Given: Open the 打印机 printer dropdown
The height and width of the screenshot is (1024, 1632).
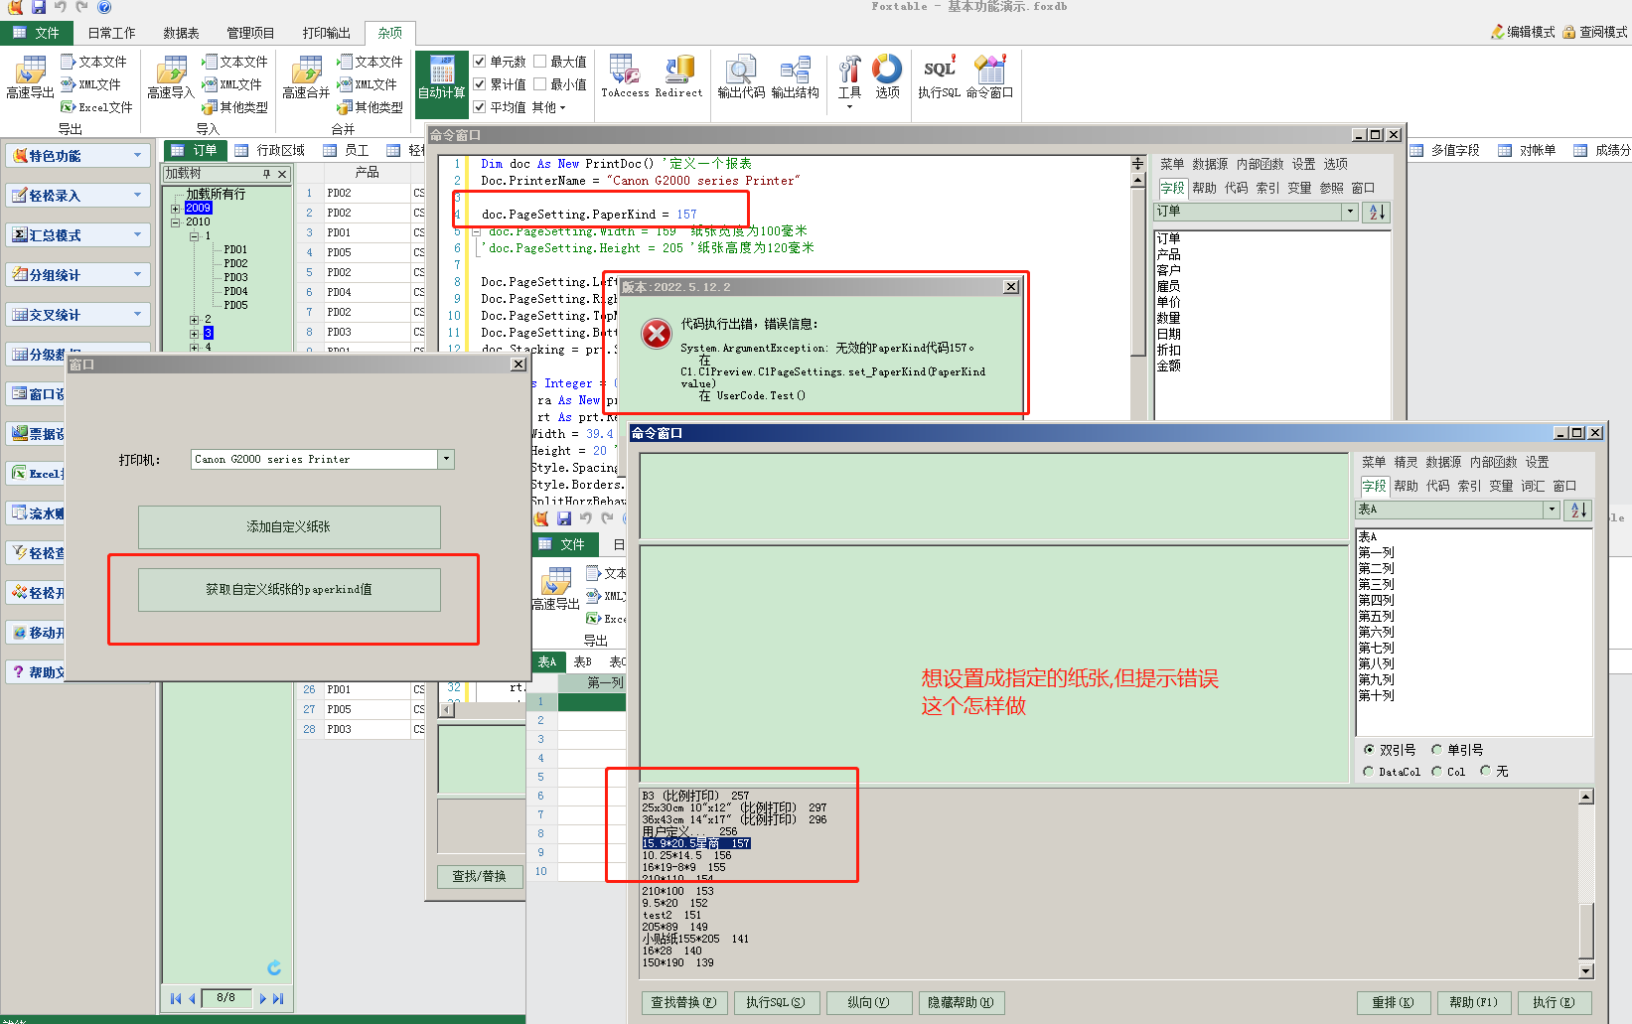Looking at the screenshot, I should pyautogui.click(x=446, y=459).
